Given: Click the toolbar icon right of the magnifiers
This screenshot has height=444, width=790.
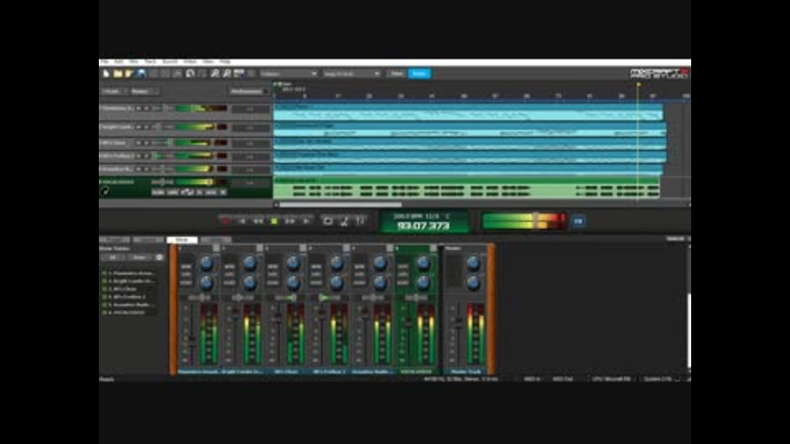Looking at the screenshot, I should pos(239,73).
